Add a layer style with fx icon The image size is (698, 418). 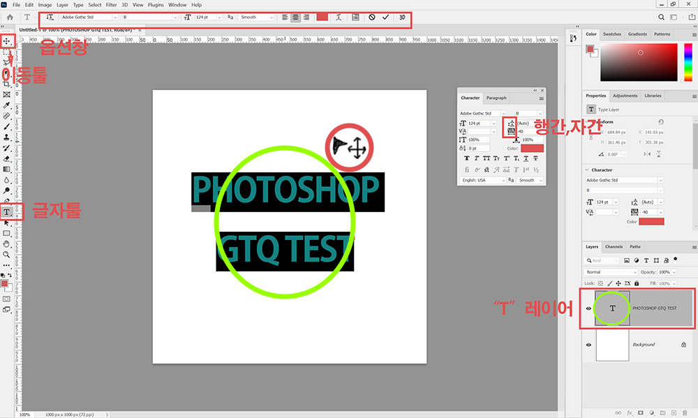[x=630, y=412]
